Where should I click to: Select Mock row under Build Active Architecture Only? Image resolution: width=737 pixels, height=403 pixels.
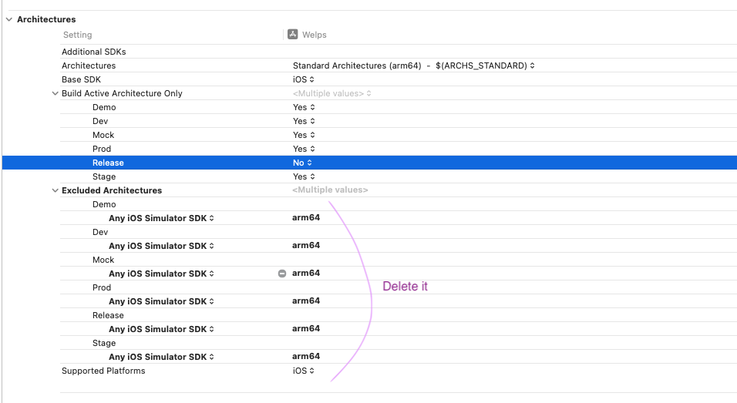pos(103,136)
